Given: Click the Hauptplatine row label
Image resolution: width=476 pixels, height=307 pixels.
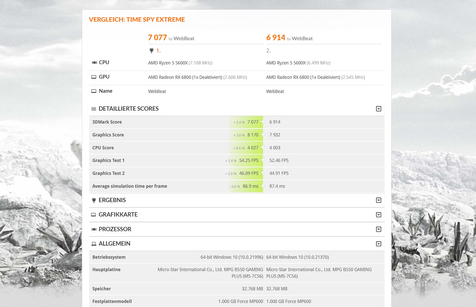Looking at the screenshot, I should (x=106, y=270).
